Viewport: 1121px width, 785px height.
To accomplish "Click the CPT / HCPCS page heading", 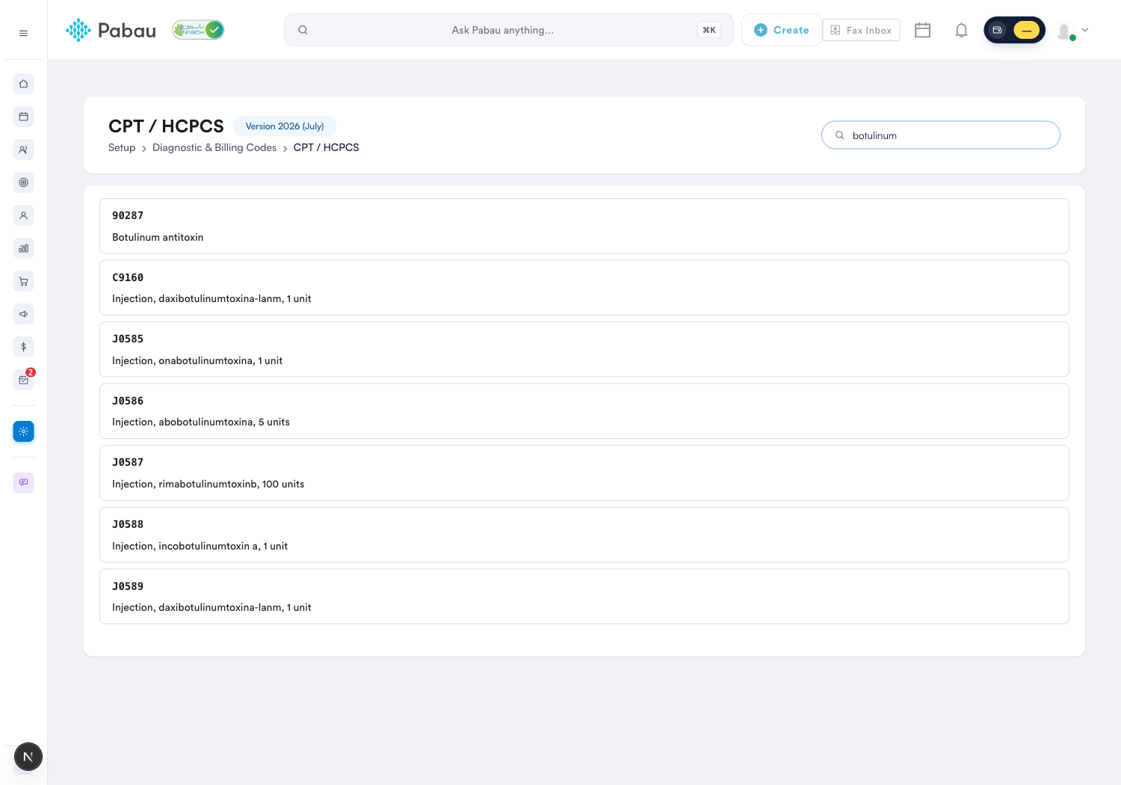I will point(166,126).
